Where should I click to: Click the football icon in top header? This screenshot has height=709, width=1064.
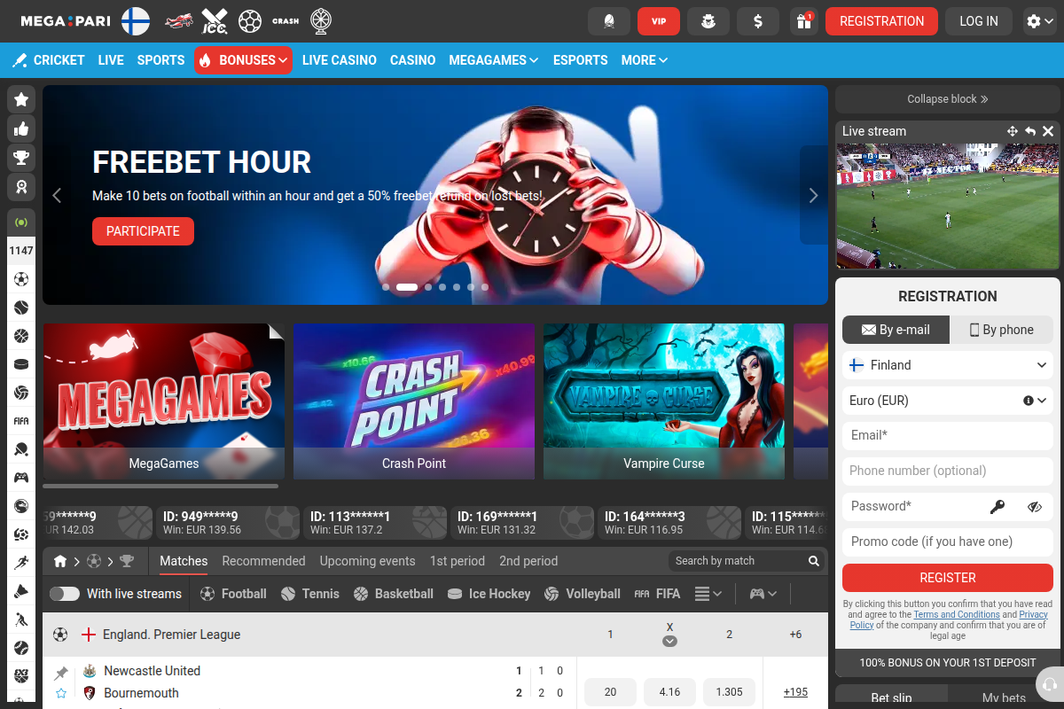point(250,20)
